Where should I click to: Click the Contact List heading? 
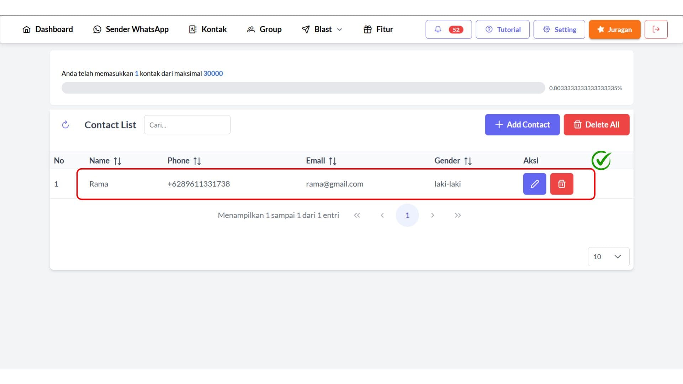click(110, 125)
